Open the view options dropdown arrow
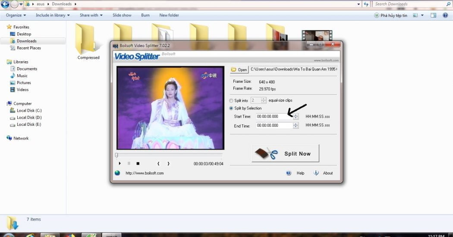The image size is (453, 237). (422, 16)
